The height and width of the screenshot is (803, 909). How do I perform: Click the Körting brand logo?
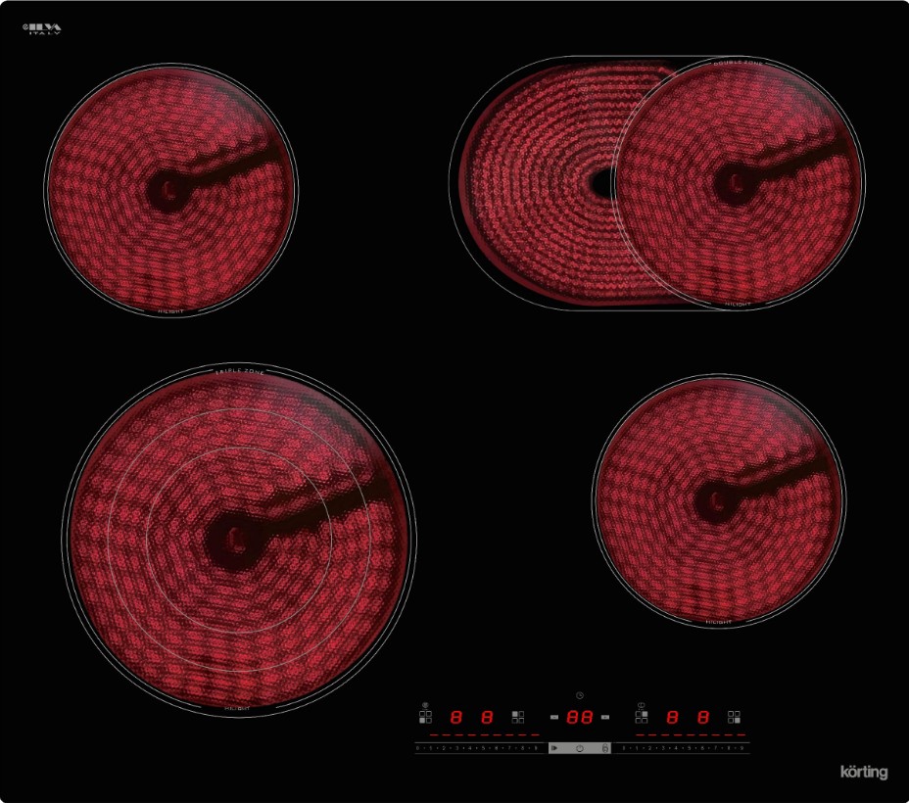(864, 772)
